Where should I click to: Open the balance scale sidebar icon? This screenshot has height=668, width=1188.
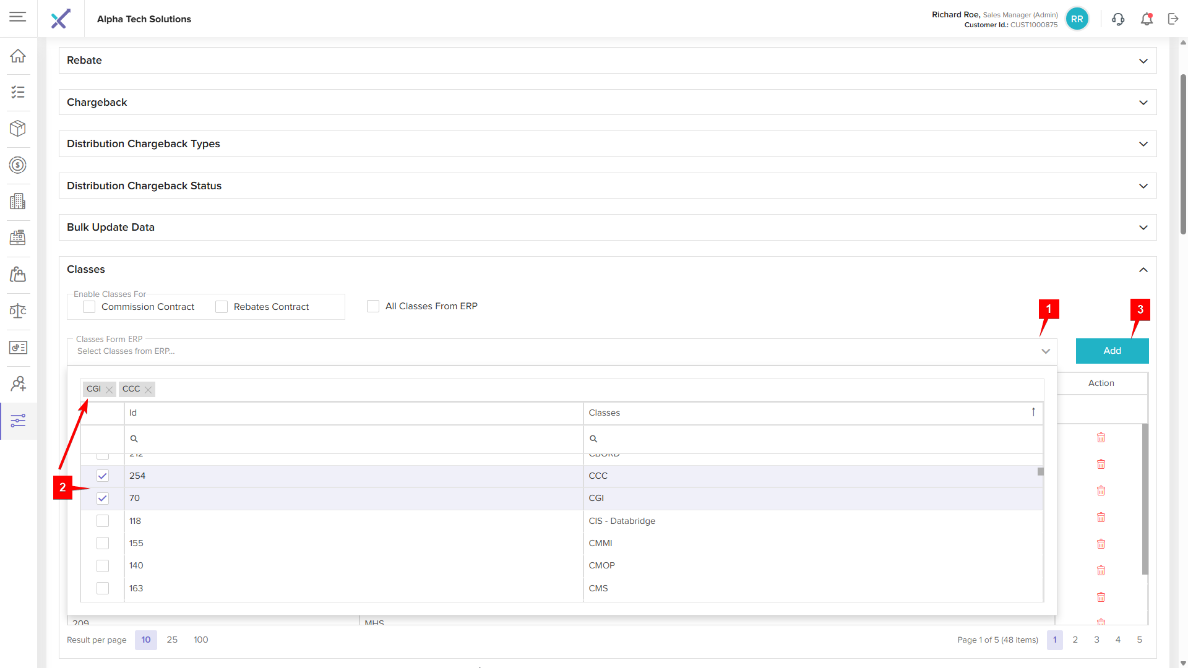click(18, 311)
